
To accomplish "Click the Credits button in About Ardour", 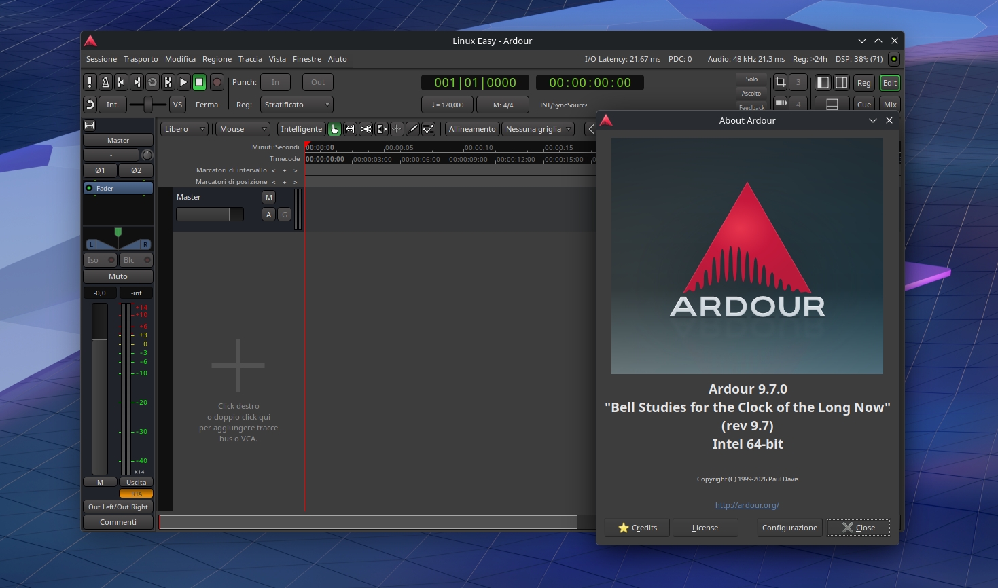I will click(637, 528).
